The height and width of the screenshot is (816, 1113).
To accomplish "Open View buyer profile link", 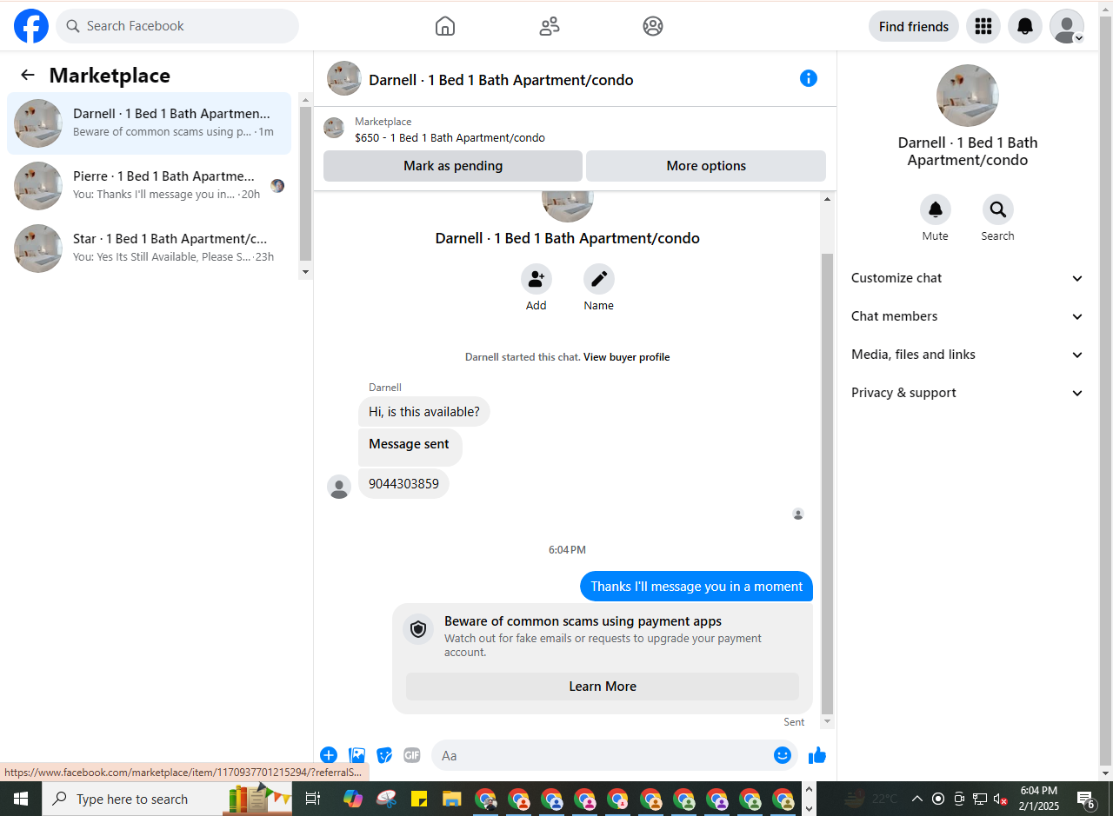I will (x=626, y=357).
